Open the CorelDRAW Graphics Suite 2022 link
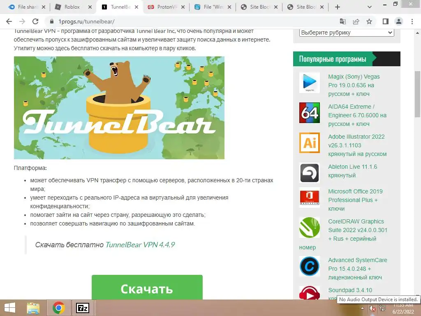421x316 pixels. coord(358,230)
